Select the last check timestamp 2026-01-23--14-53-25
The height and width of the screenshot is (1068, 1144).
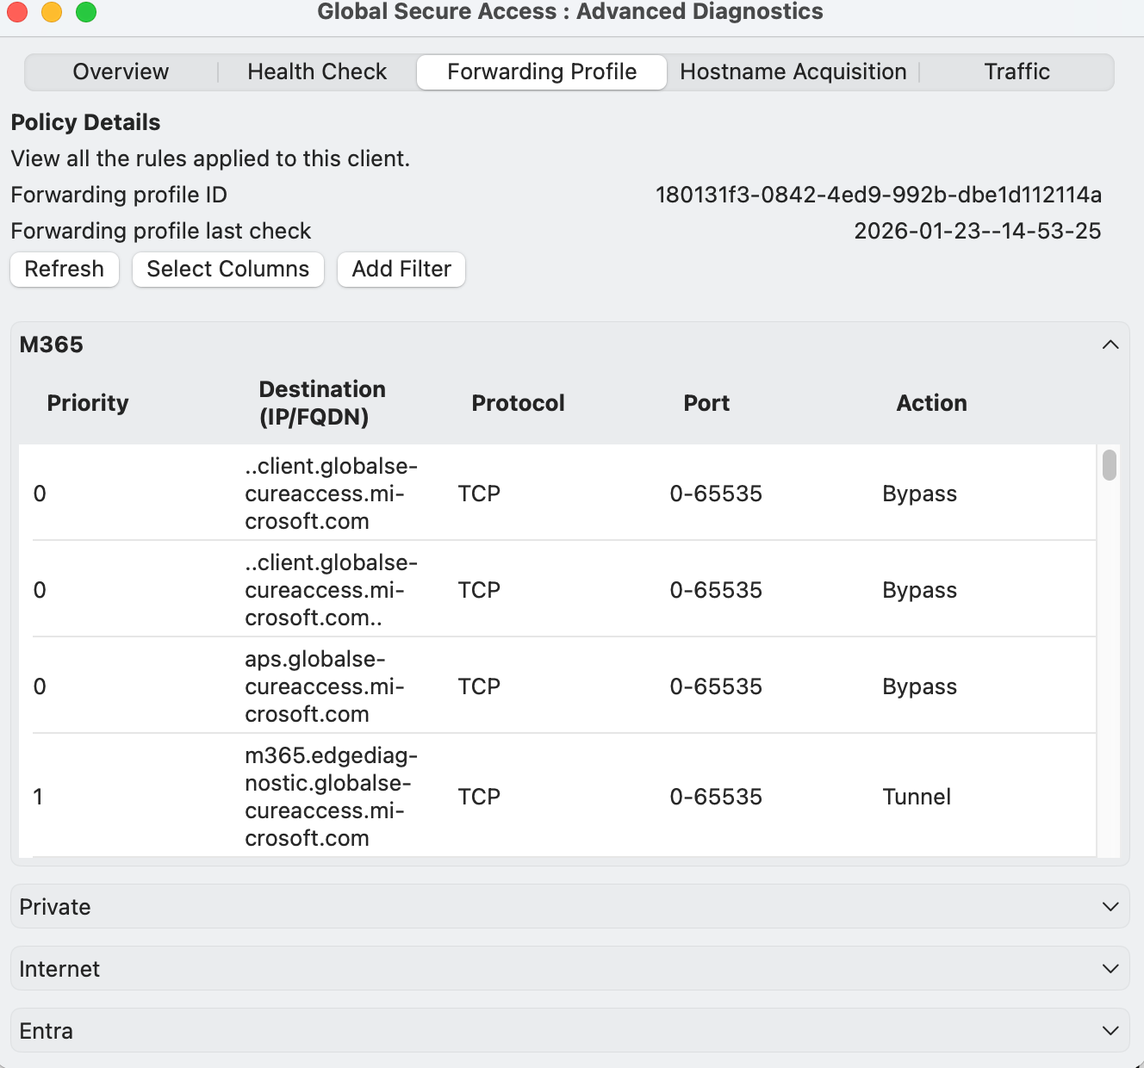pos(978,231)
